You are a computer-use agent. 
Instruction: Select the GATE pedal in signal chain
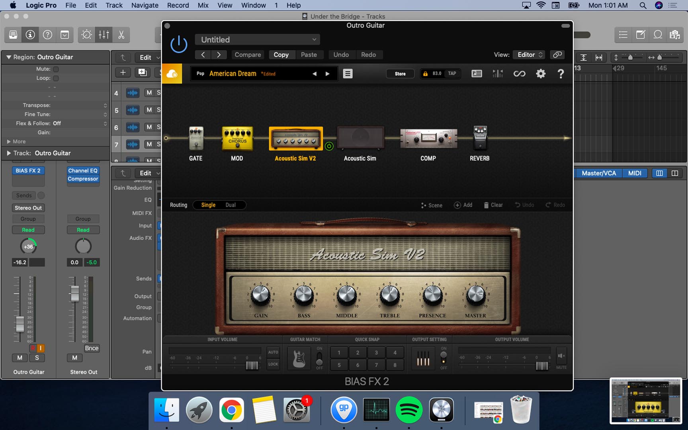196,138
